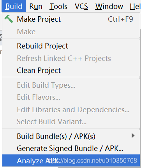Expand the Build Bundle(s) / APK(s) submenu arrow
Screen dimensions: 141x168
pos(133,135)
